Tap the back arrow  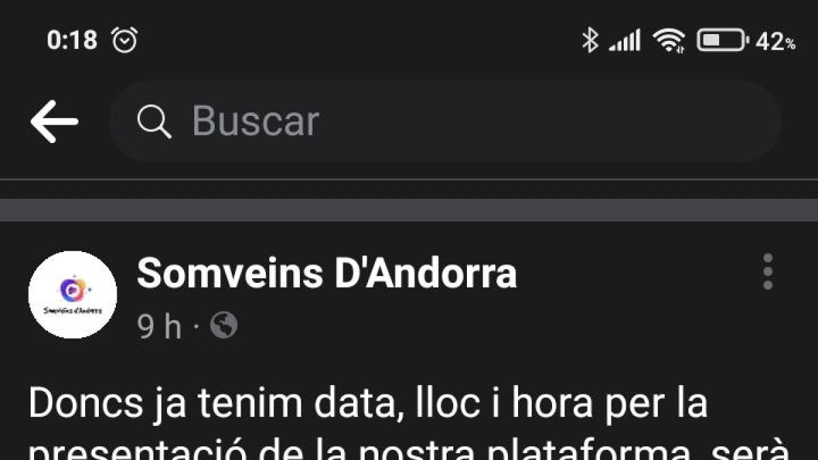click(x=54, y=121)
